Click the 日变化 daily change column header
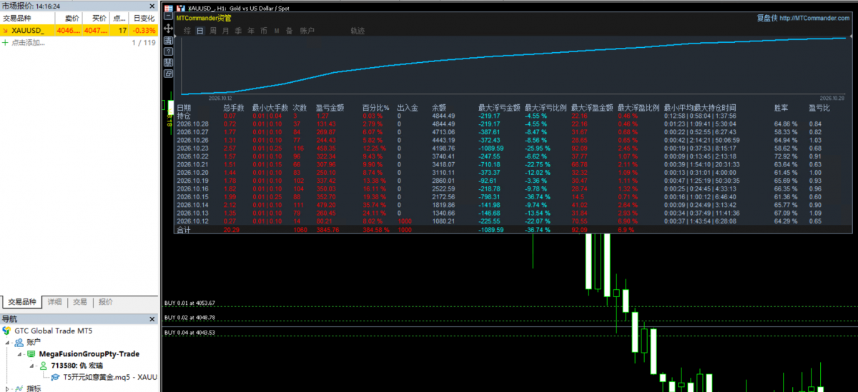This screenshot has height=392, width=858. coord(144,17)
